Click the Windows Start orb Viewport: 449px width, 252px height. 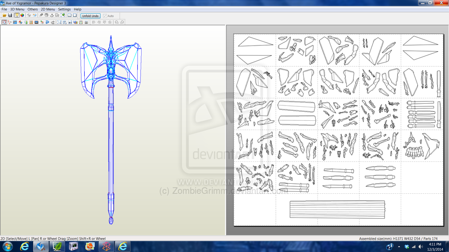(x=7, y=246)
